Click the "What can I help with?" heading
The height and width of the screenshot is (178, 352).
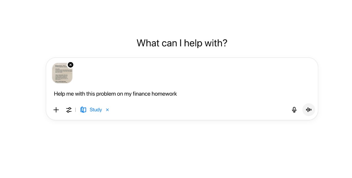click(182, 43)
